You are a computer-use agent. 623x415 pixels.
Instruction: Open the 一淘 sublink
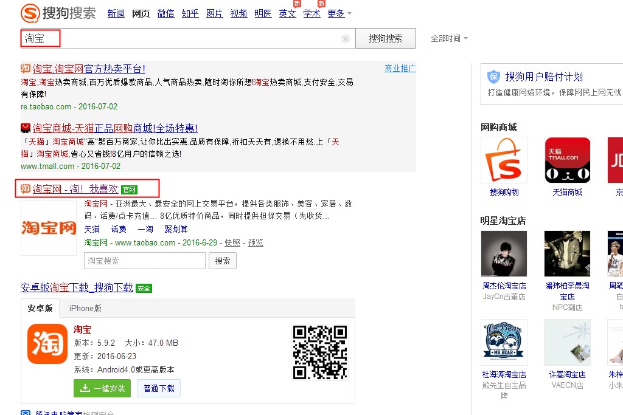pyautogui.click(x=145, y=229)
